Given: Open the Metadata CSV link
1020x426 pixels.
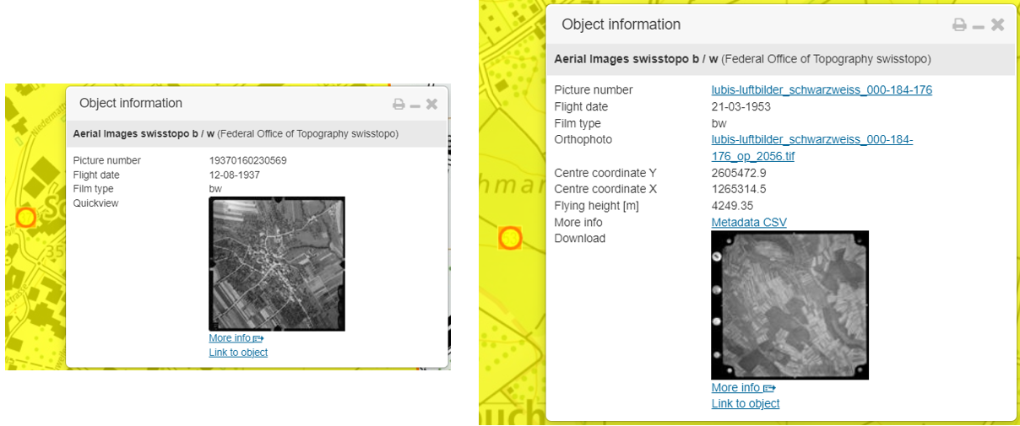Looking at the screenshot, I should click(x=749, y=223).
